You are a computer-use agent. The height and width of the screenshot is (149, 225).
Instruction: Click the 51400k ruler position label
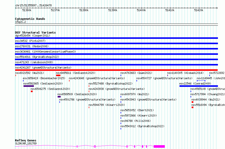(x=141, y=10)
